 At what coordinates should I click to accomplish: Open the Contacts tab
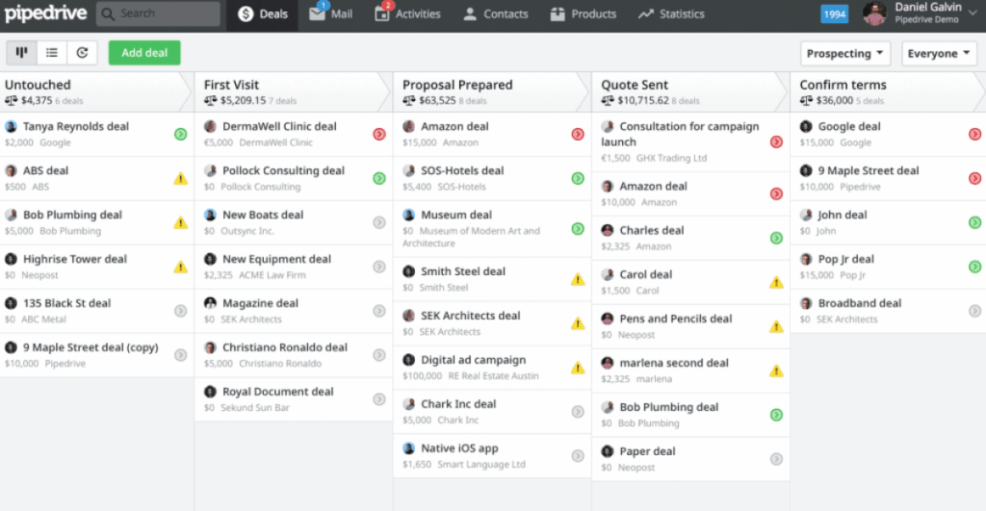click(x=496, y=13)
